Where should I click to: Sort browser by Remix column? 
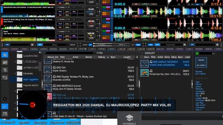point(89,57)
